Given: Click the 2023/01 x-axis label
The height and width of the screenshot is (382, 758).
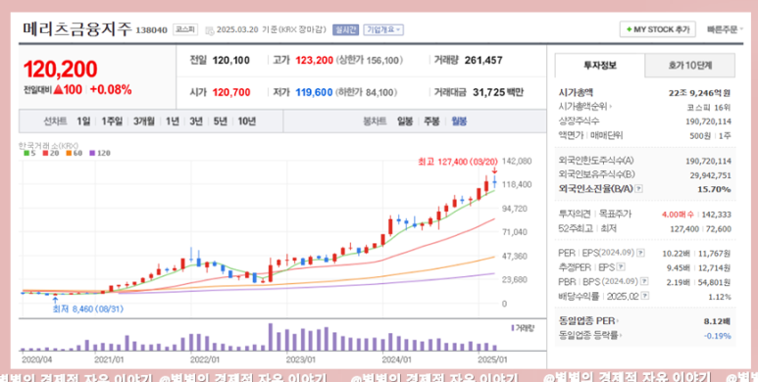Looking at the screenshot, I should [300, 359].
